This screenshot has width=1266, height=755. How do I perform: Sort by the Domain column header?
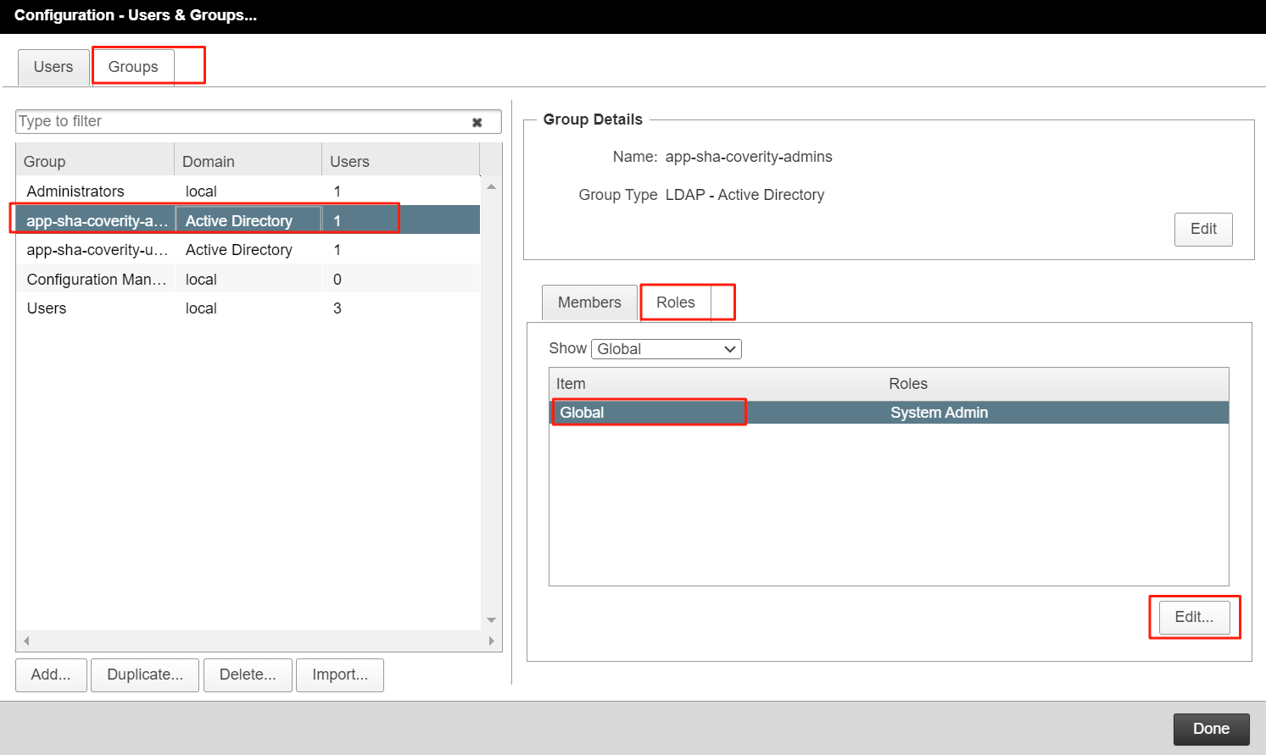pyautogui.click(x=248, y=161)
